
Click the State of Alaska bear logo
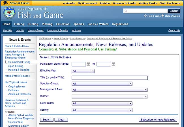pyautogui.click(x=6, y=3)
